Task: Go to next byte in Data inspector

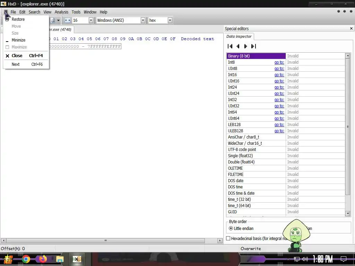Action: [246, 46]
